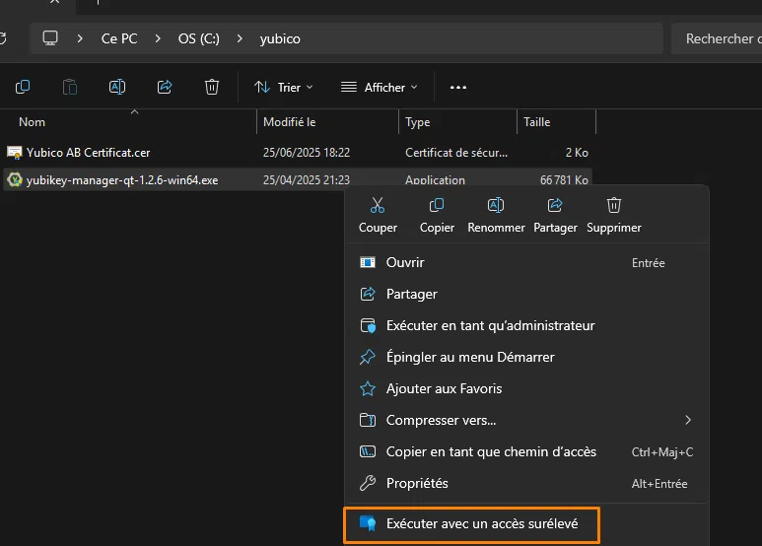Image resolution: width=762 pixels, height=546 pixels.
Task: Sort by the Modifié le column header
Action: [x=327, y=122]
